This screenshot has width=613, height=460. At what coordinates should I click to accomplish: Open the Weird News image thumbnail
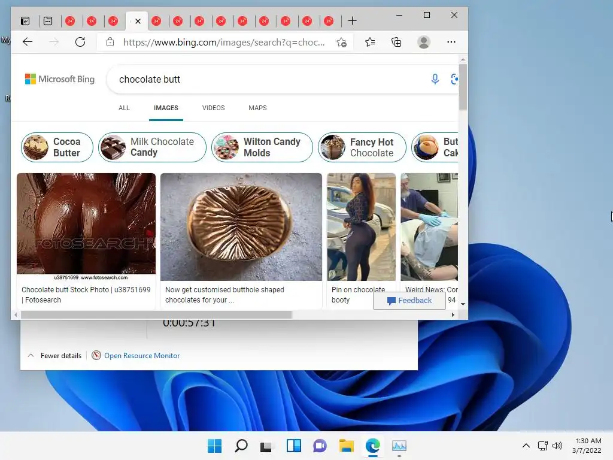click(x=429, y=227)
